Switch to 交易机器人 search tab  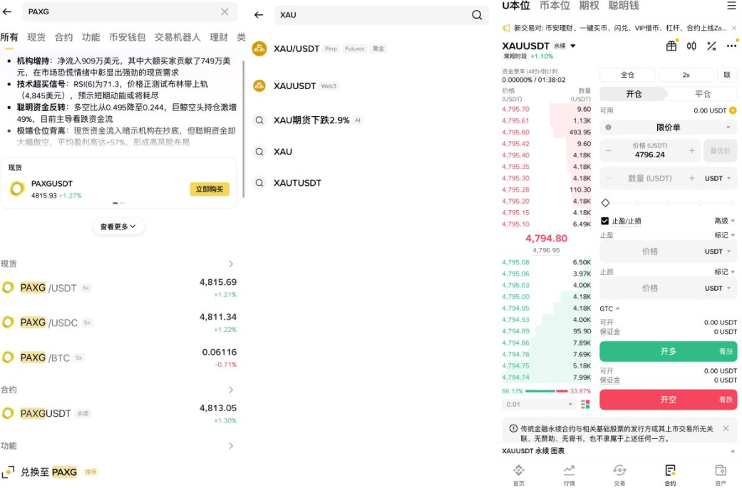coord(177,37)
